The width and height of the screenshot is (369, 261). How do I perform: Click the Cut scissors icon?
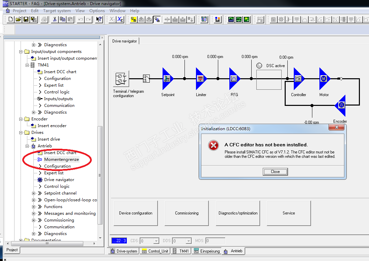(55, 19)
